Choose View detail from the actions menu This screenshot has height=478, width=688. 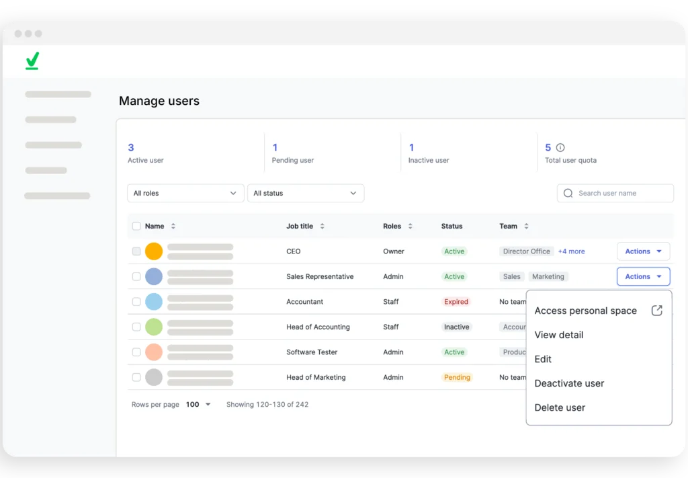559,335
